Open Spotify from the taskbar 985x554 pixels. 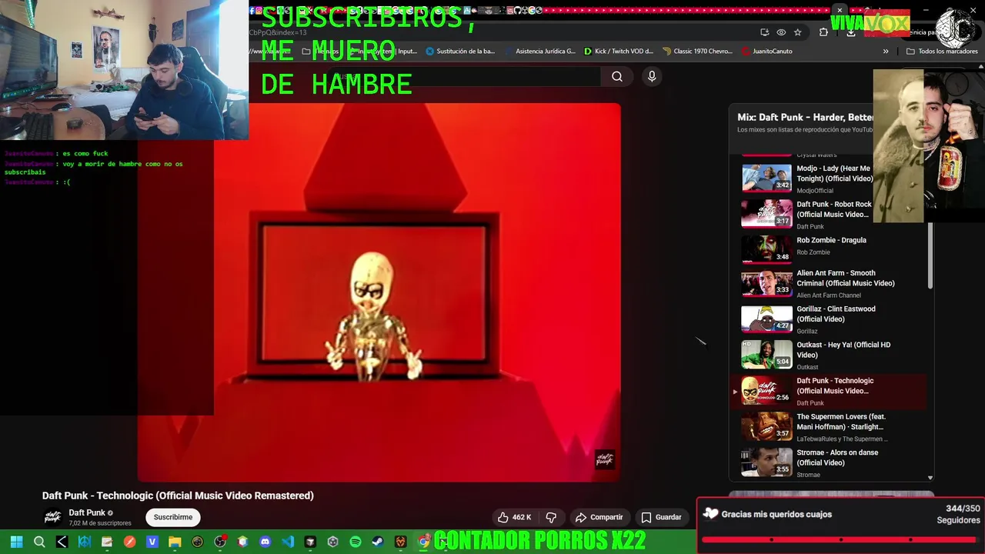356,542
